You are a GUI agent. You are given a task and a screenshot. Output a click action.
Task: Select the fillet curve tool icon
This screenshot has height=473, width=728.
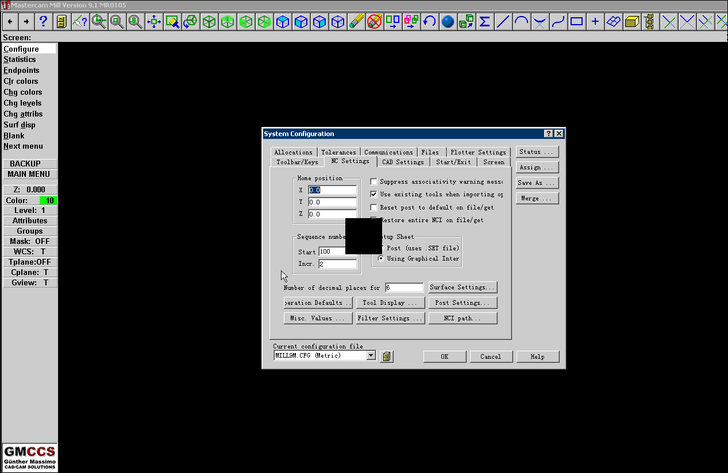[540, 22]
